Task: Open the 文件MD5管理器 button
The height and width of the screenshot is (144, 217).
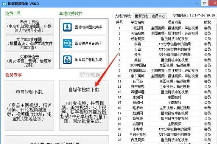Action: pyautogui.click(x=29, y=43)
